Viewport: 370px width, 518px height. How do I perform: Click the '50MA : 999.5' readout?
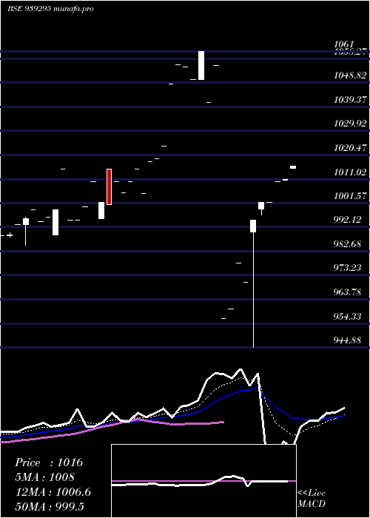50,507
